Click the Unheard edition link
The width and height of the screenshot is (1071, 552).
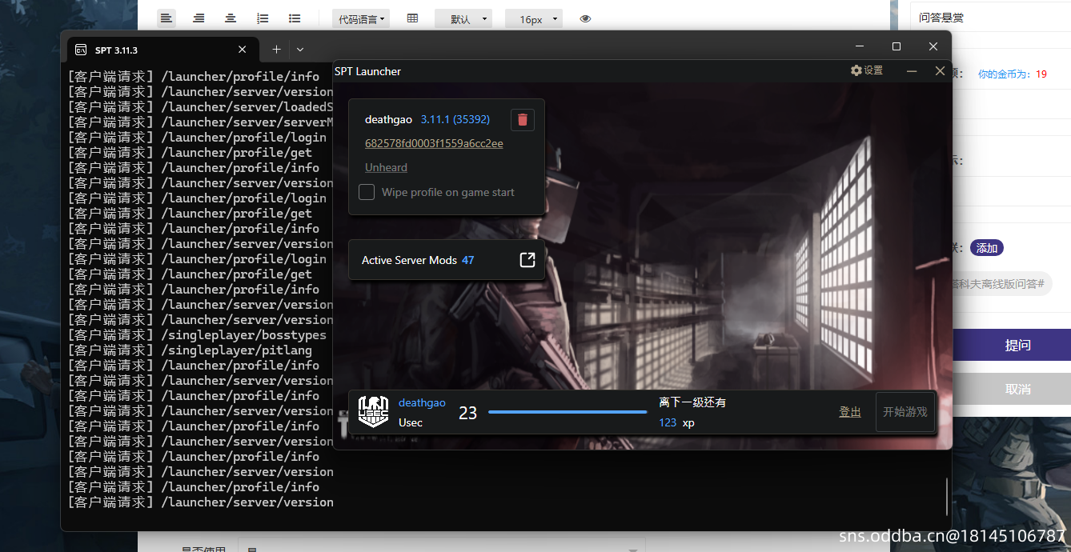(x=386, y=167)
